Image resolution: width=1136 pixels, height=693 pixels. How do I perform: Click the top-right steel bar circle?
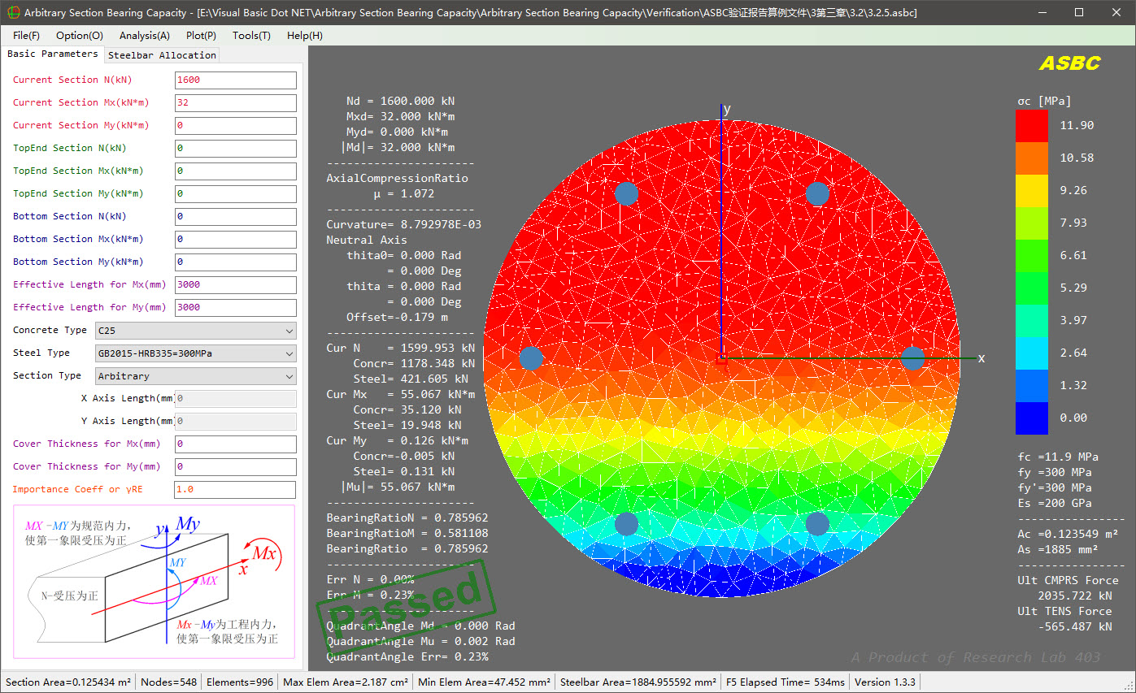[817, 193]
